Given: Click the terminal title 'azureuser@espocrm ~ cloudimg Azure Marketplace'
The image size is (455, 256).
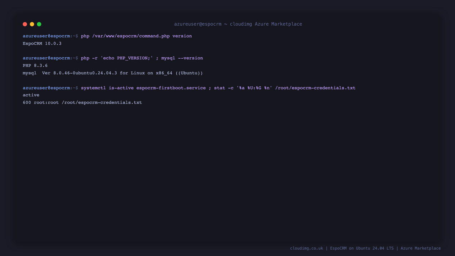Looking at the screenshot, I should point(238,24).
